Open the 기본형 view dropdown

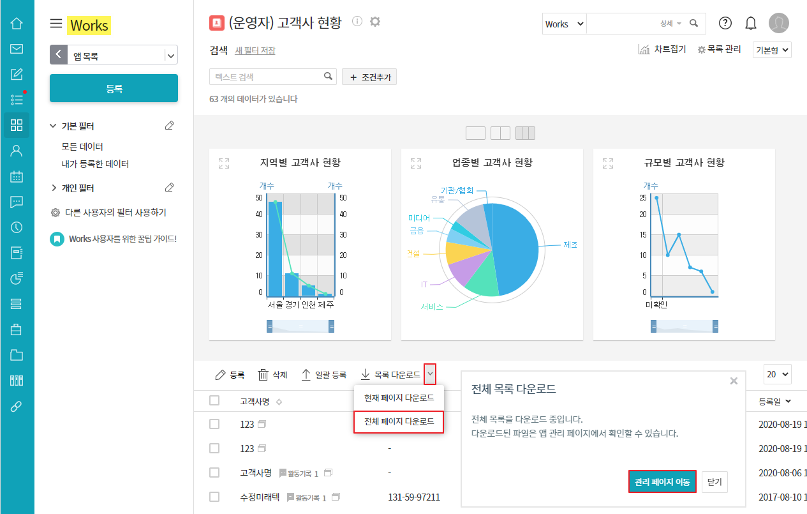[x=773, y=50]
